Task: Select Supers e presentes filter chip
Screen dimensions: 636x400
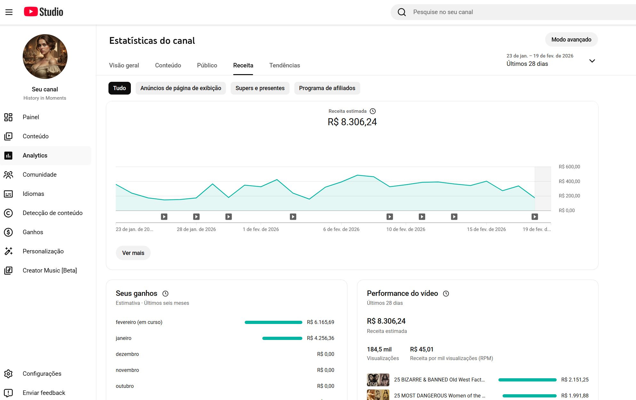Action: [x=260, y=88]
